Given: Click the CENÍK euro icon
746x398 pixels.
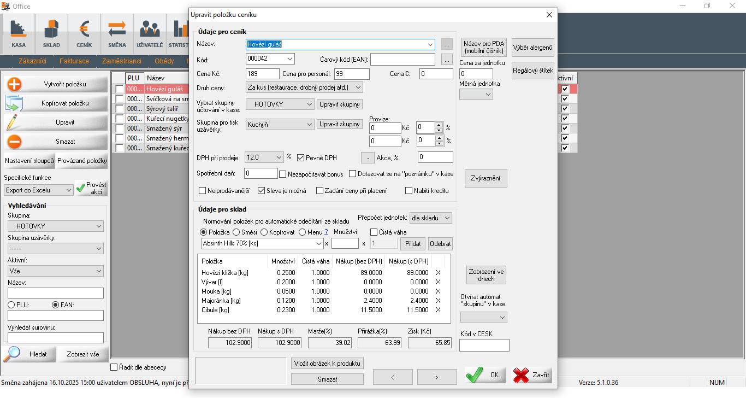Looking at the screenshot, I should (x=84, y=33).
